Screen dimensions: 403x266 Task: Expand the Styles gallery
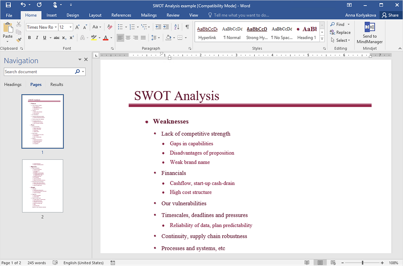click(x=322, y=38)
